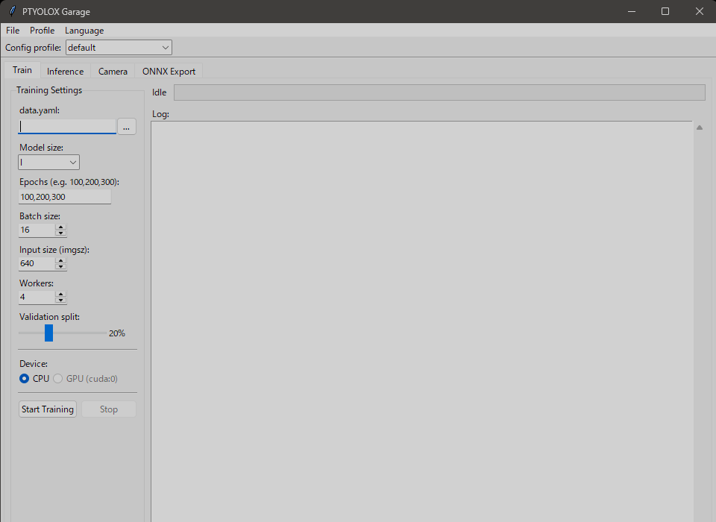Switch to the Camera tab
The height and width of the screenshot is (522, 716).
click(113, 72)
